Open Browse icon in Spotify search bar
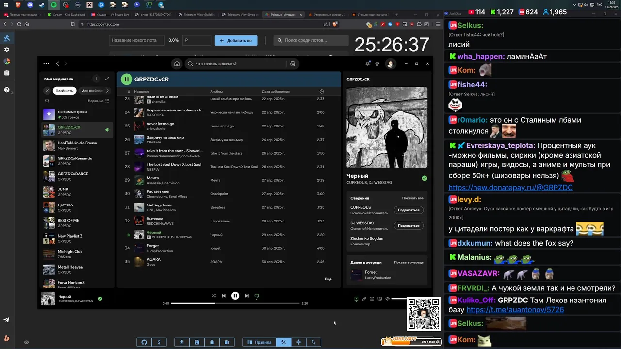The image size is (621, 349). [x=293, y=63]
